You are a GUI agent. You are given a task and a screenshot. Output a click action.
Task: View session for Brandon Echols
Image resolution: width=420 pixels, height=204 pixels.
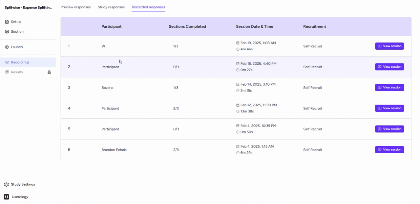[x=389, y=150]
